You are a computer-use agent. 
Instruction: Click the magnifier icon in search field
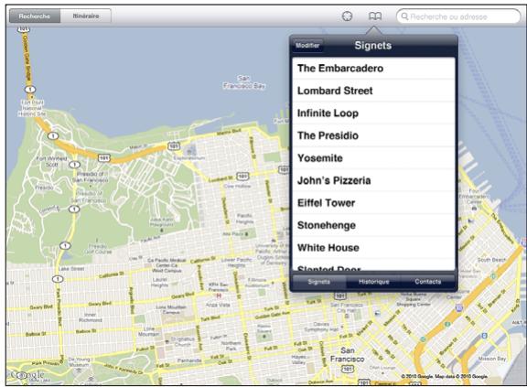(404, 16)
